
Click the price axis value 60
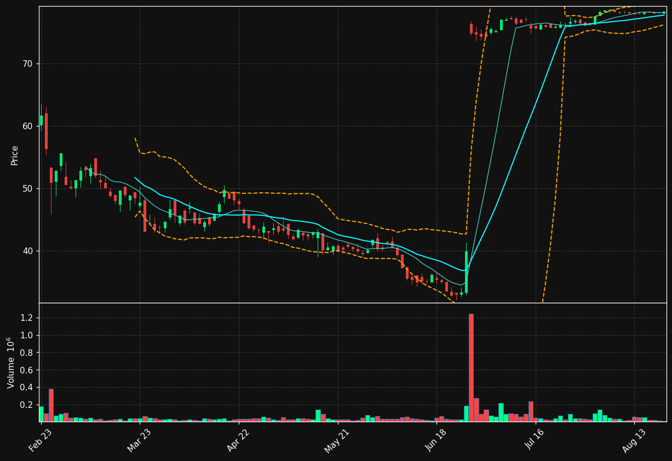27,126
